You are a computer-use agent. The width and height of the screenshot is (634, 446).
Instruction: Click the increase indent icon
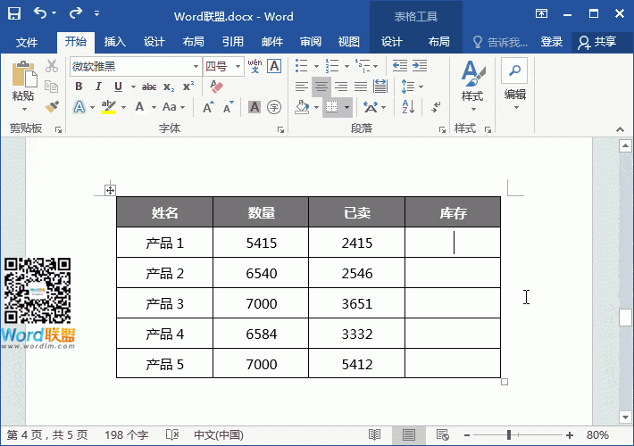pos(420,65)
